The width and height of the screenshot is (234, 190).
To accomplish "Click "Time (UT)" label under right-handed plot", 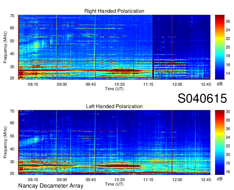I will click(x=114, y=89).
